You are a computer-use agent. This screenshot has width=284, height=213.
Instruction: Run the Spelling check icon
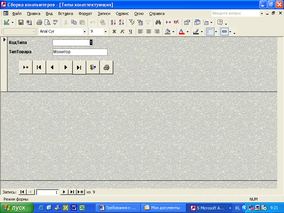click(56, 22)
